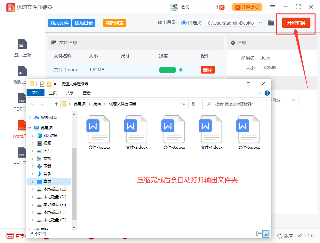This screenshot has height=243, width=320.
Task: Expand the 桌面 tree item chevron
Action: click(32, 181)
